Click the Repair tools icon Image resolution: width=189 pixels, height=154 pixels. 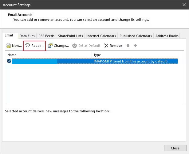click(28, 45)
